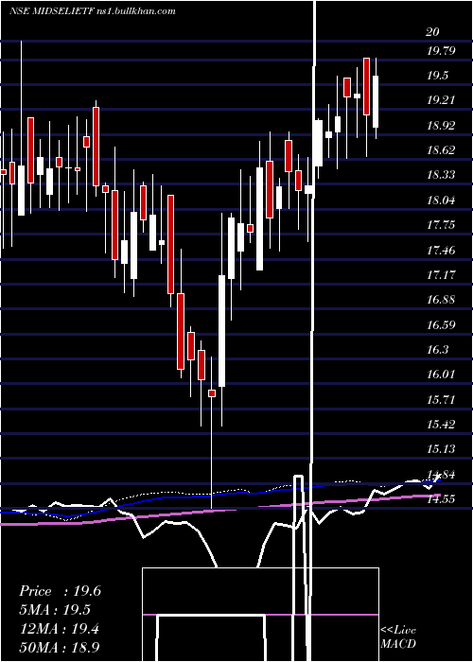
Task: Click the 12MA : 19.4 readout
Action: 60,629
